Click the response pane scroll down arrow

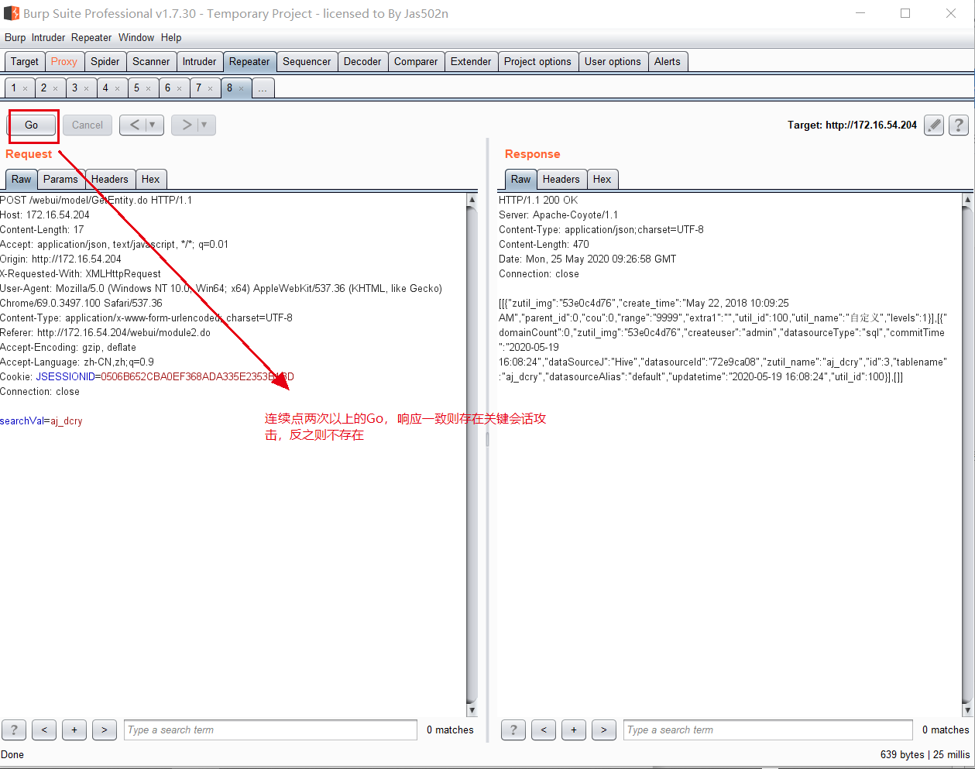[967, 710]
